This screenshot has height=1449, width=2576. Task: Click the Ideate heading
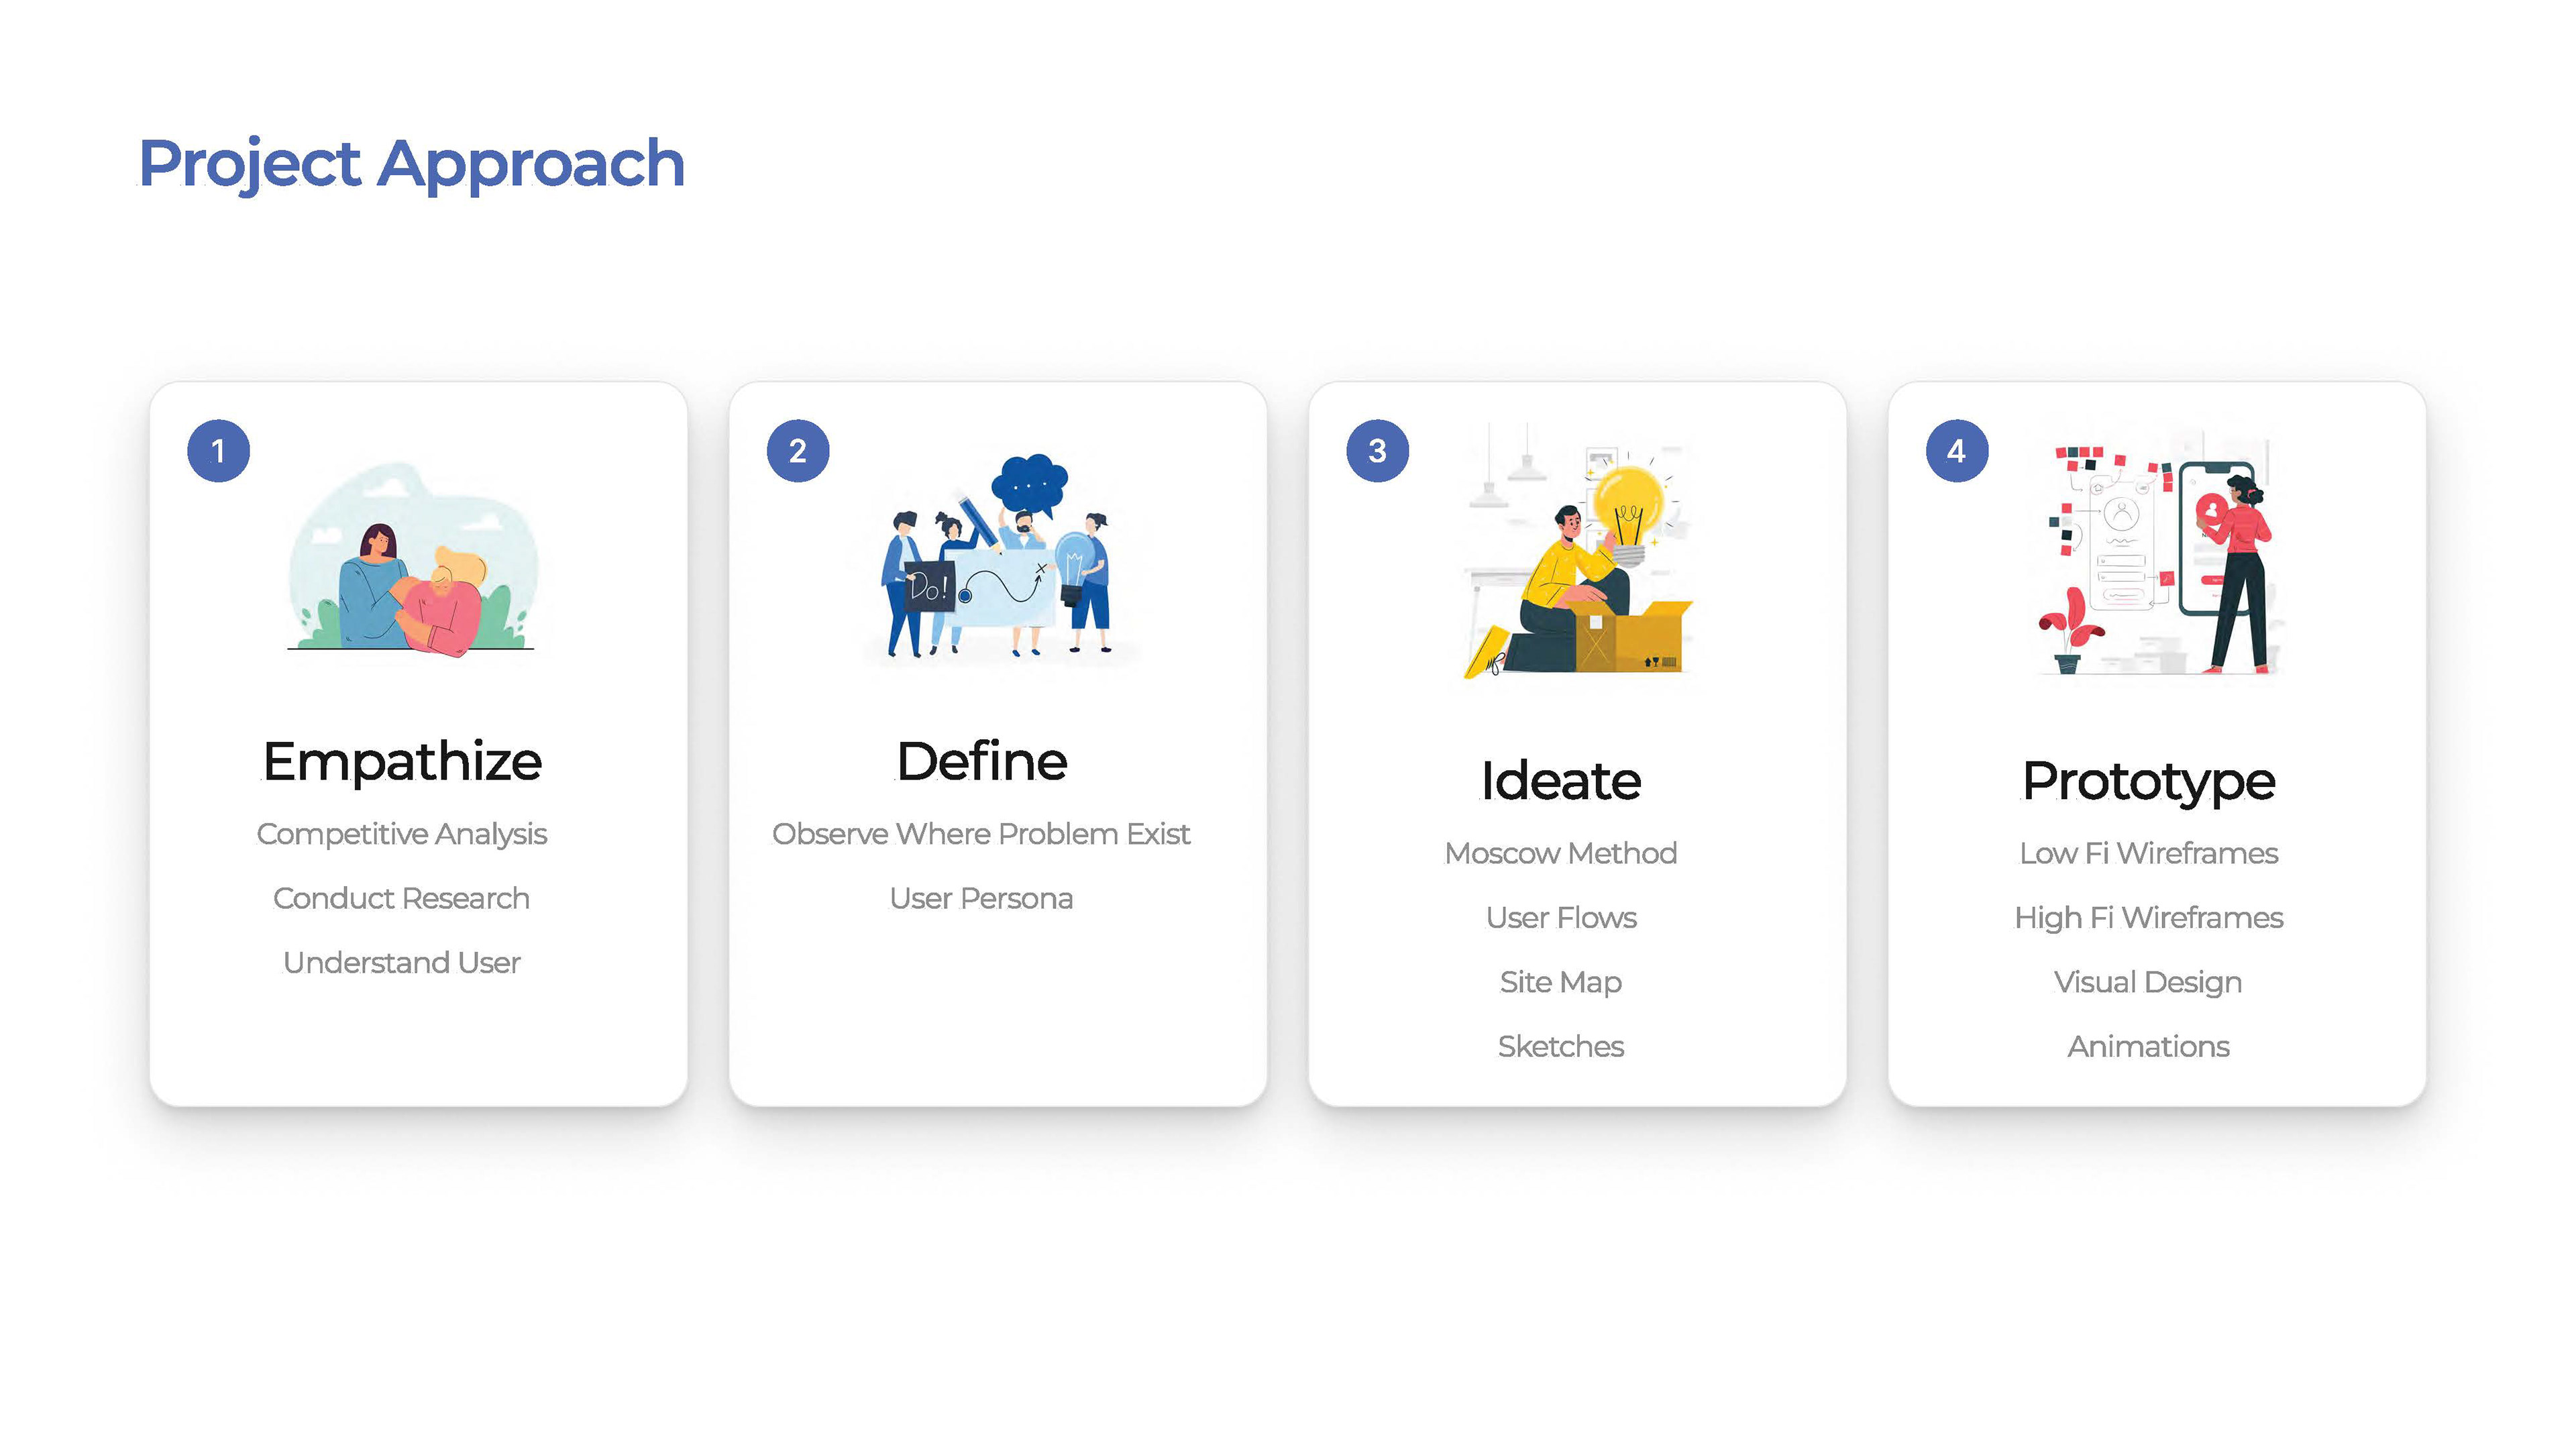pyautogui.click(x=1560, y=781)
